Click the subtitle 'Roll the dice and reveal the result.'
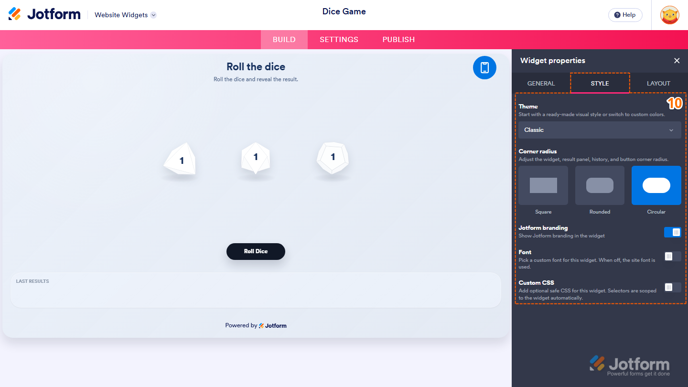688x387 pixels. (x=256, y=79)
